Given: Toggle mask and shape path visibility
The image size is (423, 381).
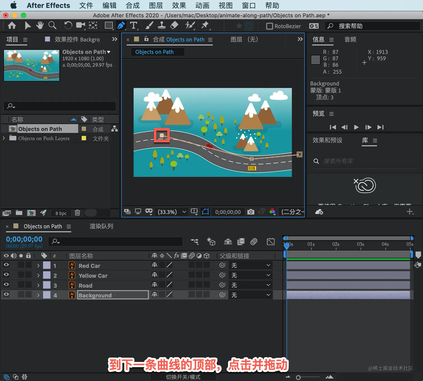Looking at the screenshot, I should pos(205,212).
